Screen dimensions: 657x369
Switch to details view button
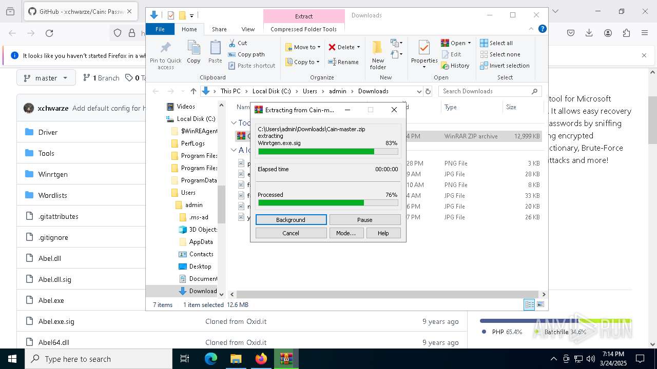click(x=529, y=304)
